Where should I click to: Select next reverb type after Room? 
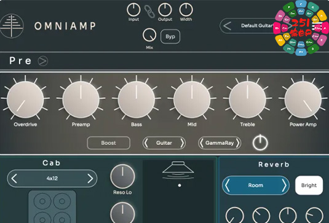[x=284, y=186]
